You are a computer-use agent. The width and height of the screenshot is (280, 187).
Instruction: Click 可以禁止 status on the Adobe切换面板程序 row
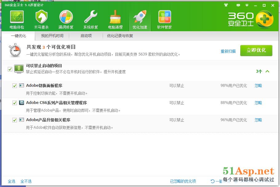177,86
